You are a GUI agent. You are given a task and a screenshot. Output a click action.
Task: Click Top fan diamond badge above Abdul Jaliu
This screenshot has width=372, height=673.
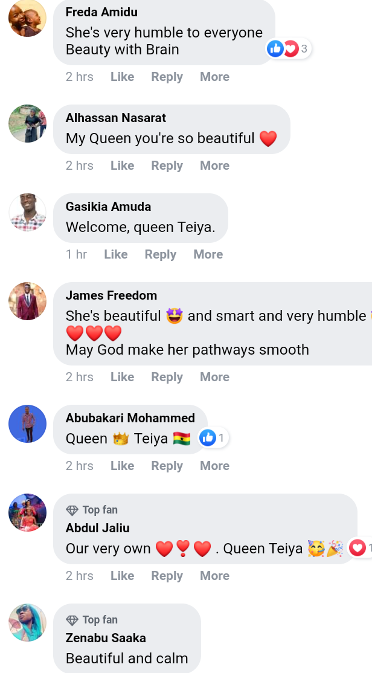point(72,510)
